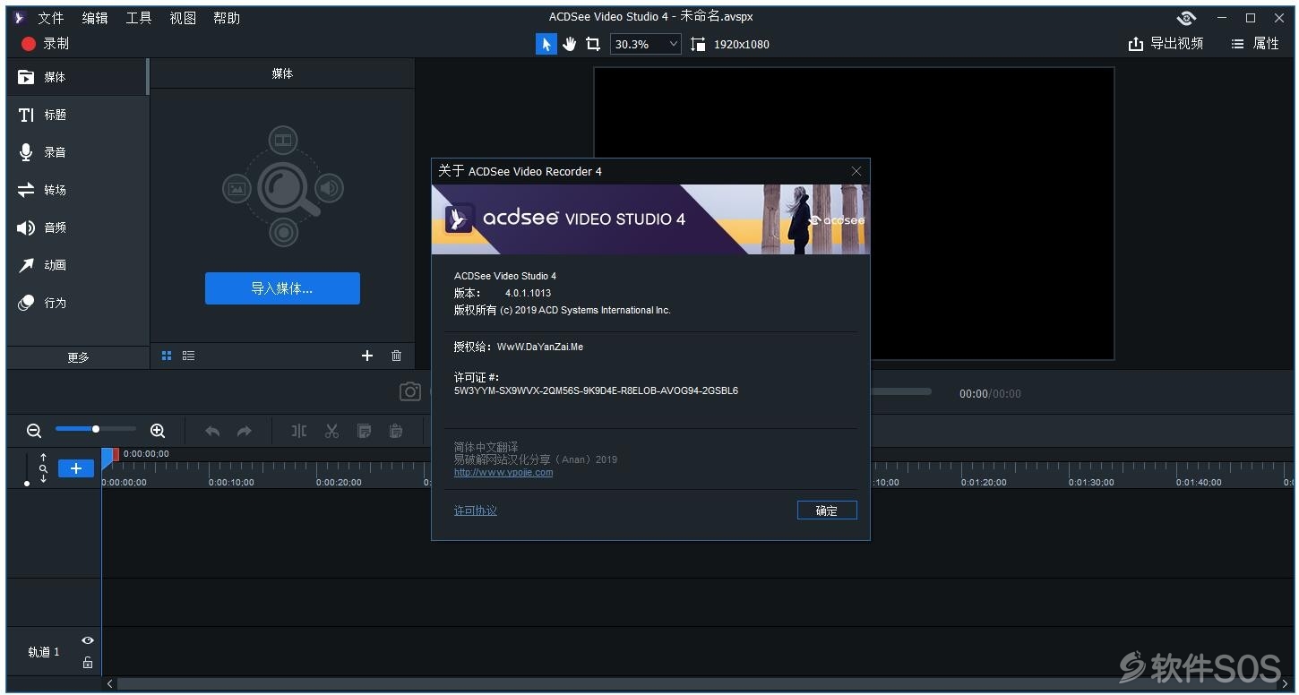The height and width of the screenshot is (695, 1299).
Task: Click the timeline zoom out magnifier
Action: 34,431
